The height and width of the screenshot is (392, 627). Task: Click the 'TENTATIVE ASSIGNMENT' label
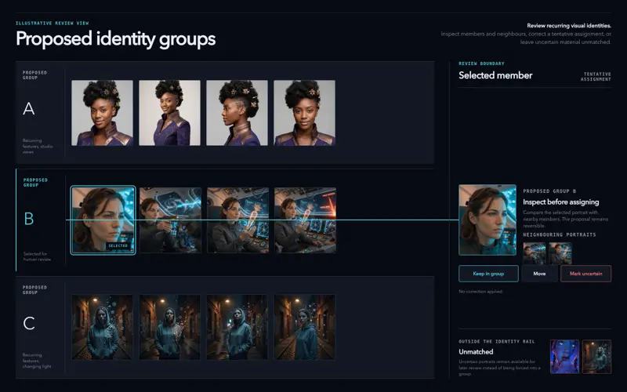tap(596, 77)
